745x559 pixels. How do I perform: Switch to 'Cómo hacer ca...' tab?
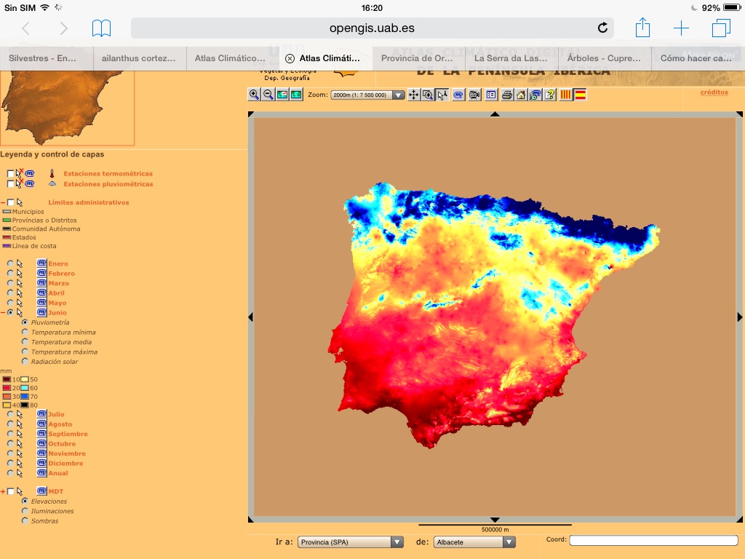coord(696,58)
